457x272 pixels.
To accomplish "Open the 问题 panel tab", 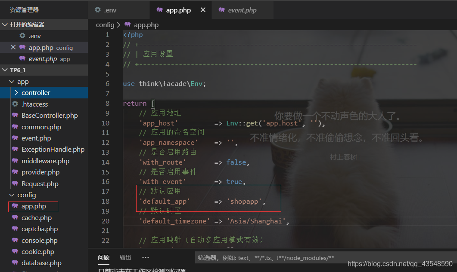I will [x=103, y=257].
